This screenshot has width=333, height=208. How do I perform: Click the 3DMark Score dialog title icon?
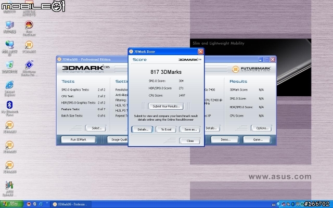(x=131, y=51)
